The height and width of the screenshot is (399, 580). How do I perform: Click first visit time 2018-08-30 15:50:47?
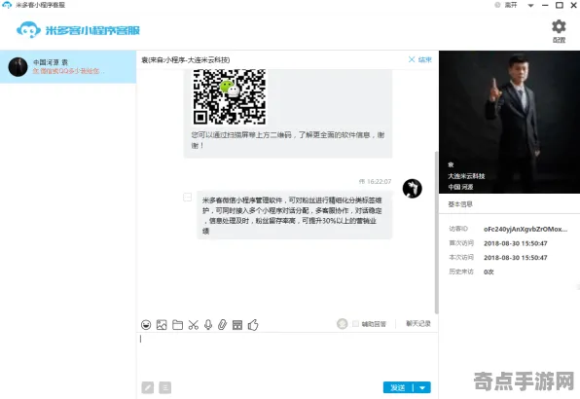pos(515,243)
